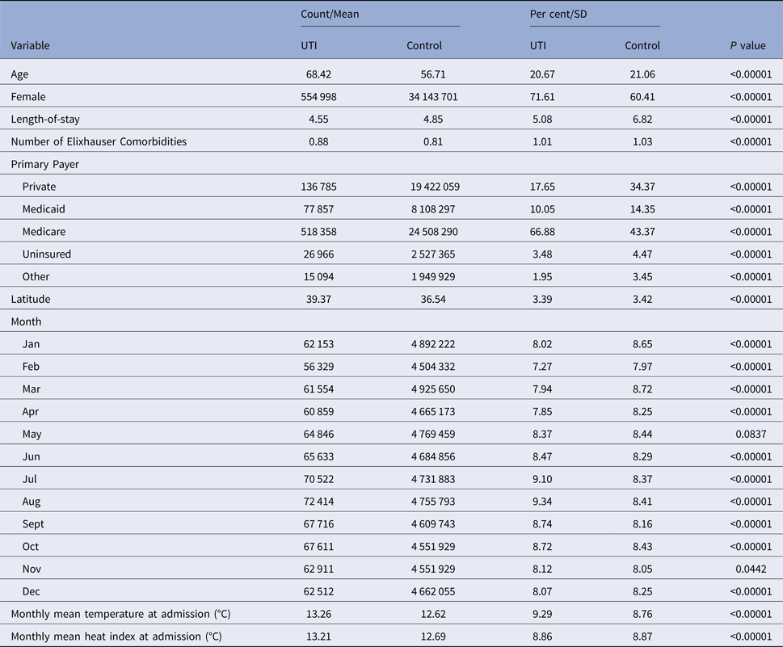Click Number of Elixhauser Comorbidities label

[x=99, y=142]
